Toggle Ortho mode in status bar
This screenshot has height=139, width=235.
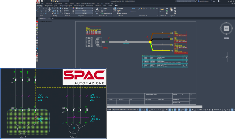(x=150, y=110)
